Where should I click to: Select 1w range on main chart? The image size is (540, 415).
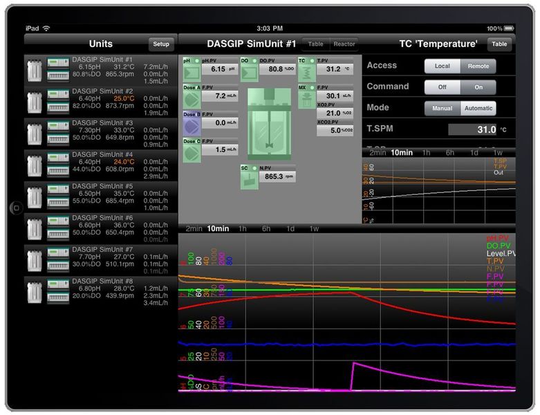pyautogui.click(x=314, y=229)
